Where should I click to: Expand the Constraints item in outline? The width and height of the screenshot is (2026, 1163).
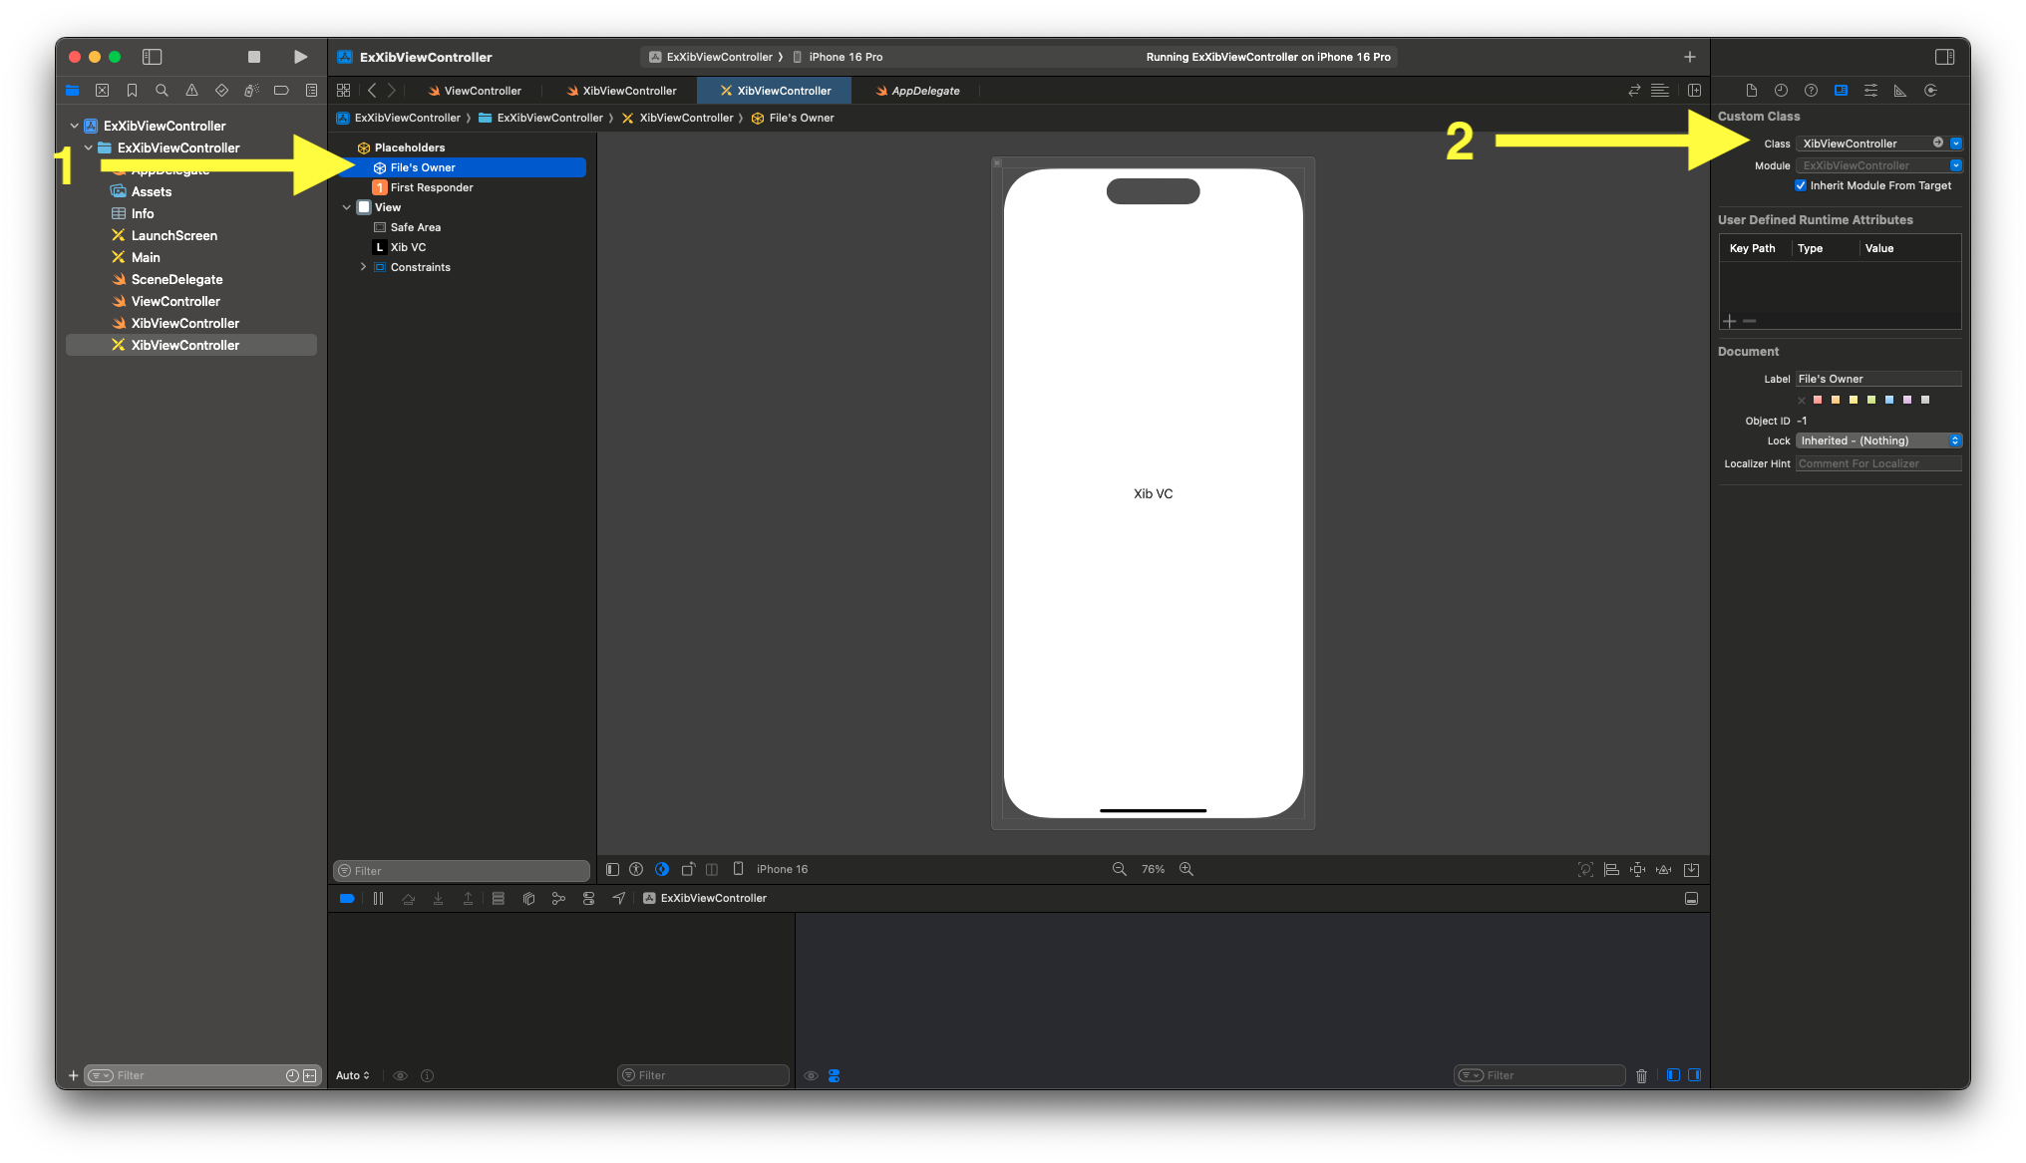click(363, 267)
